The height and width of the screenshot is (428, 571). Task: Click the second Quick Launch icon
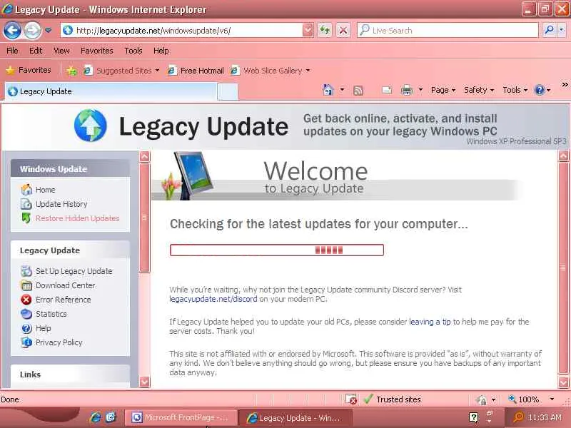click(x=111, y=417)
